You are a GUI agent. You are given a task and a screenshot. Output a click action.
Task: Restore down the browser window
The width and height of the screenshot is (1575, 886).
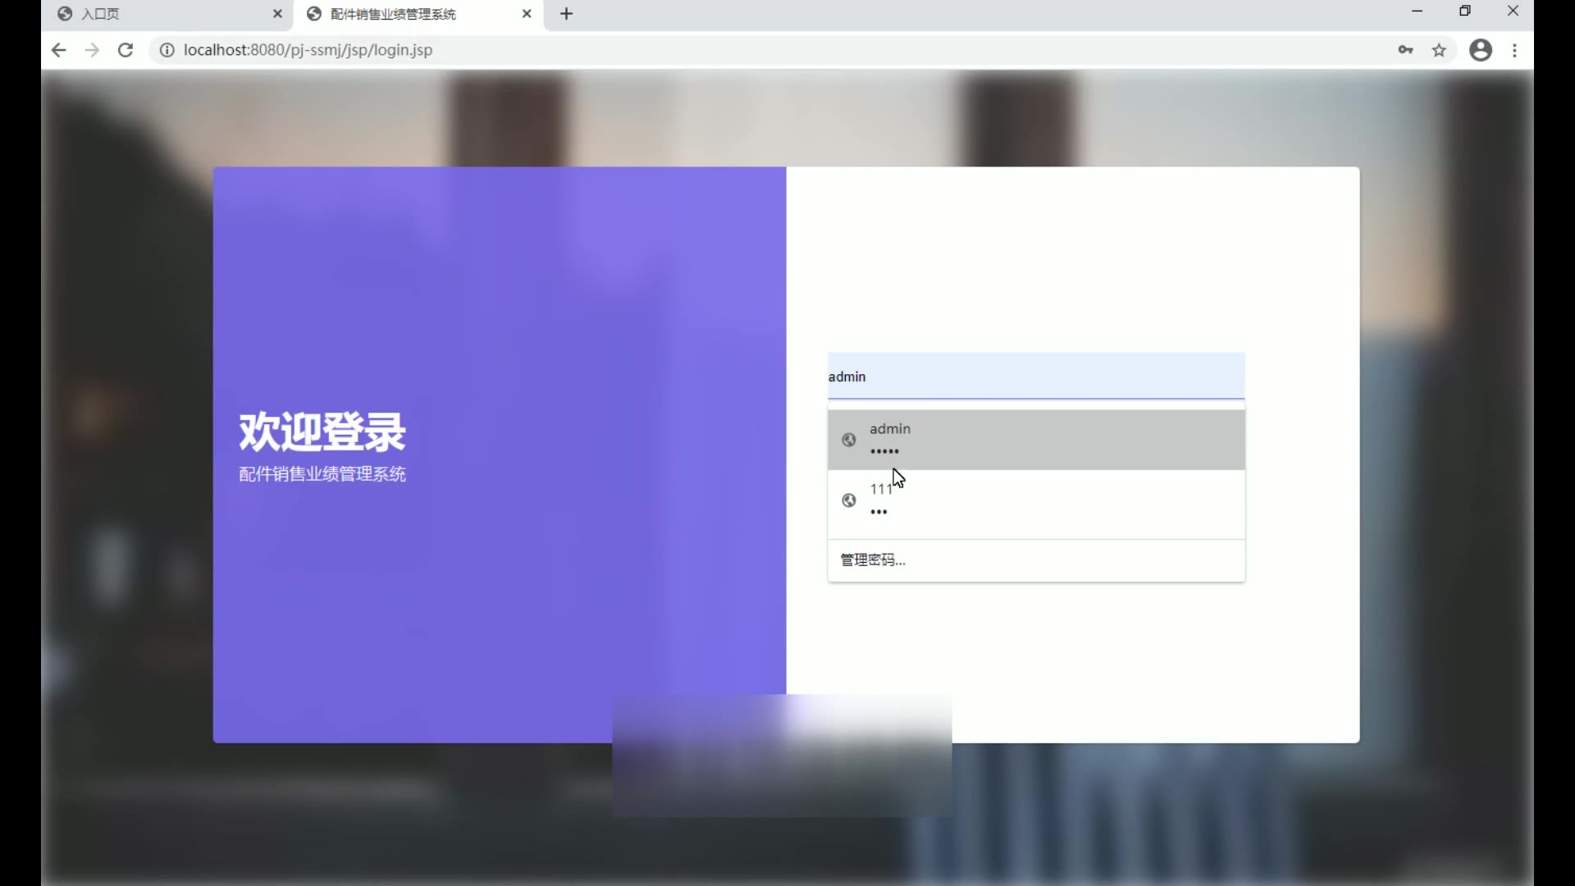point(1465,11)
